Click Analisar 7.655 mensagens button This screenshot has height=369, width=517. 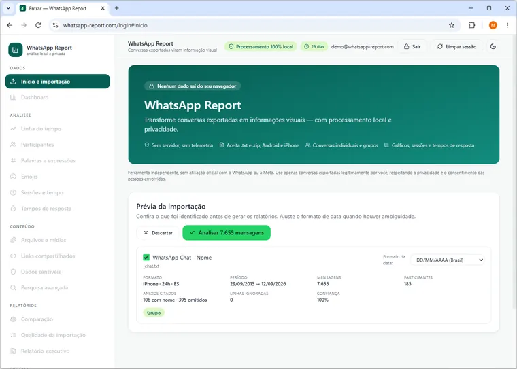(227, 233)
